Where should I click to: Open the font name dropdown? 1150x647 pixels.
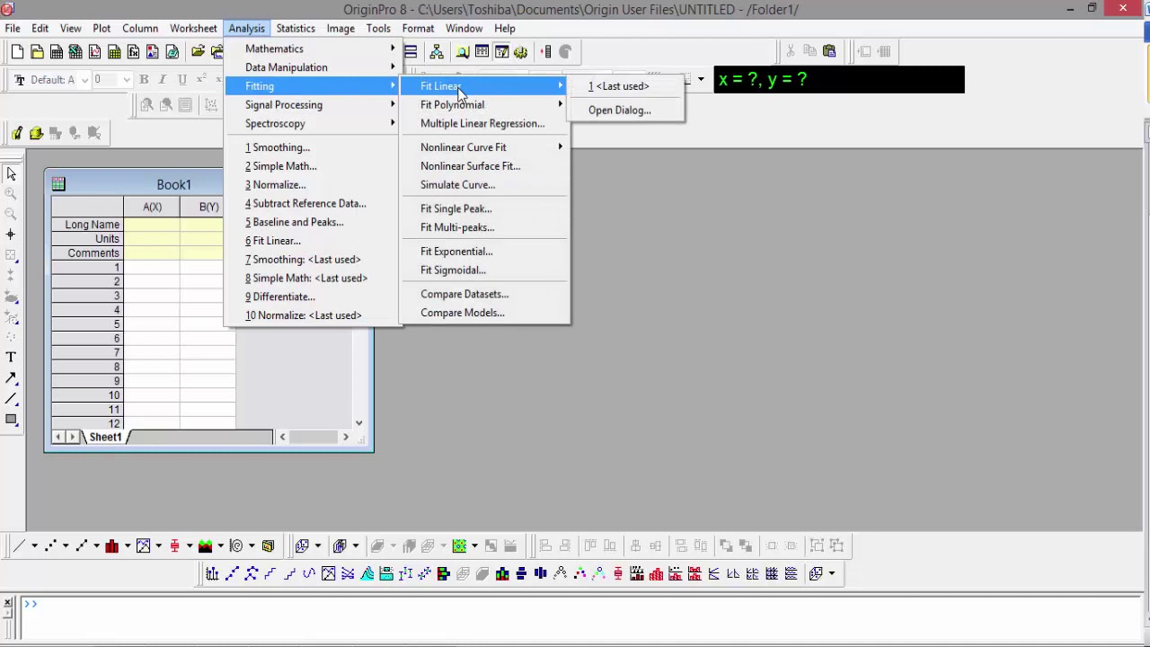coord(84,80)
